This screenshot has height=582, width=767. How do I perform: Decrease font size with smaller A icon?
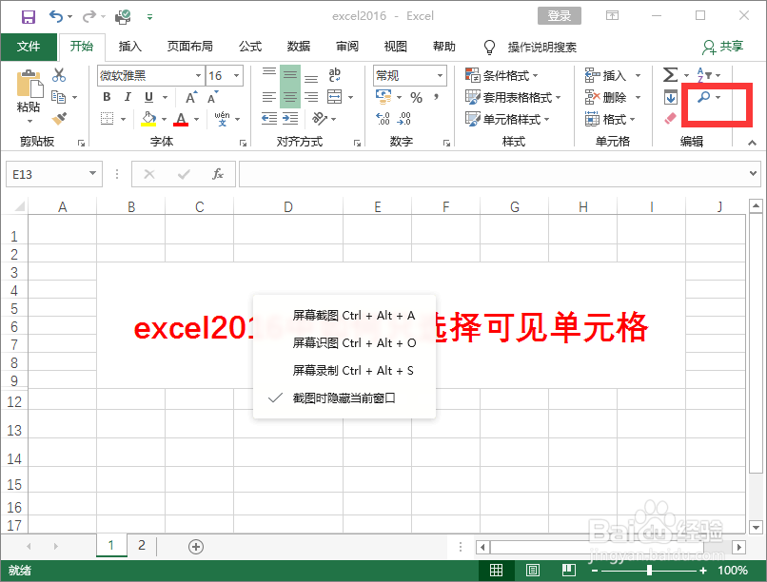click(x=212, y=97)
